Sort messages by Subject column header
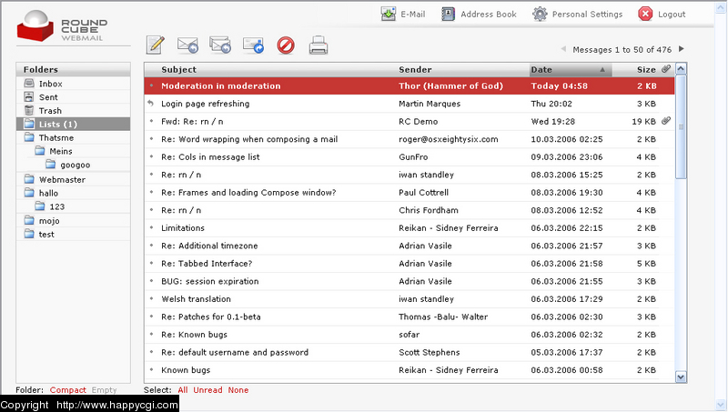This screenshot has width=728, height=412. [178, 70]
